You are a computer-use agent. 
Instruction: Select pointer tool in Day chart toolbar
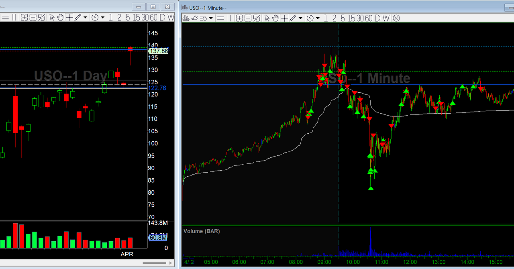coord(52,17)
